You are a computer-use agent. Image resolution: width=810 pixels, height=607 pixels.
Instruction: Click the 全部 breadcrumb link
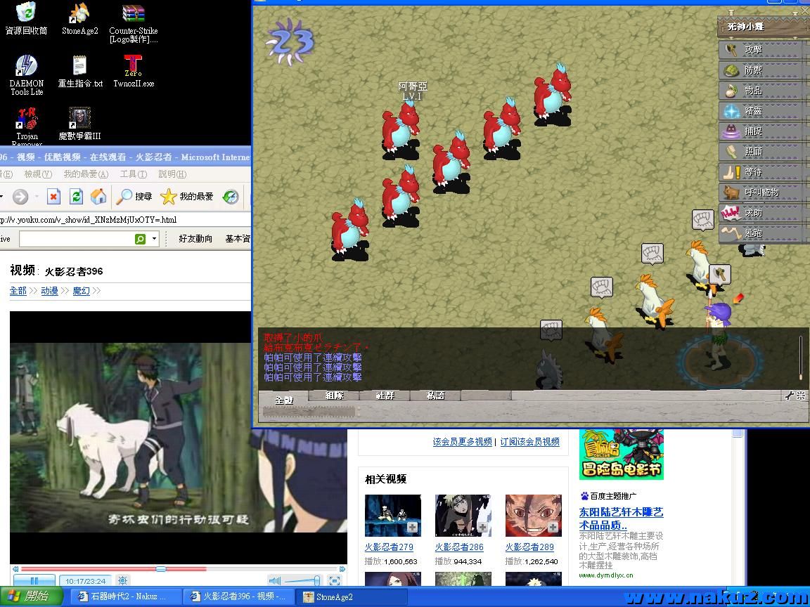click(18, 291)
